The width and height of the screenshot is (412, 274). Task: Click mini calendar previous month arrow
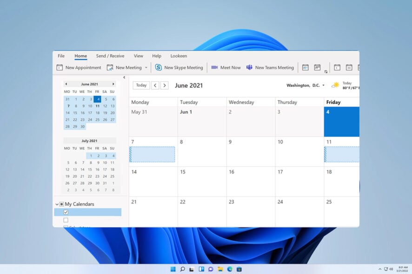coord(66,84)
